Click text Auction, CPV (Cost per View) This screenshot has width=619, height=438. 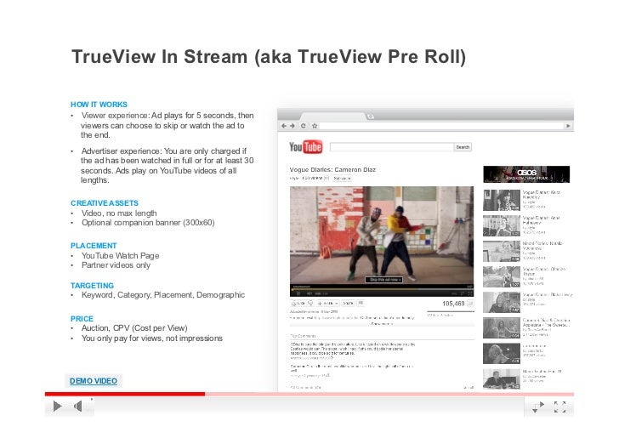coord(134,327)
